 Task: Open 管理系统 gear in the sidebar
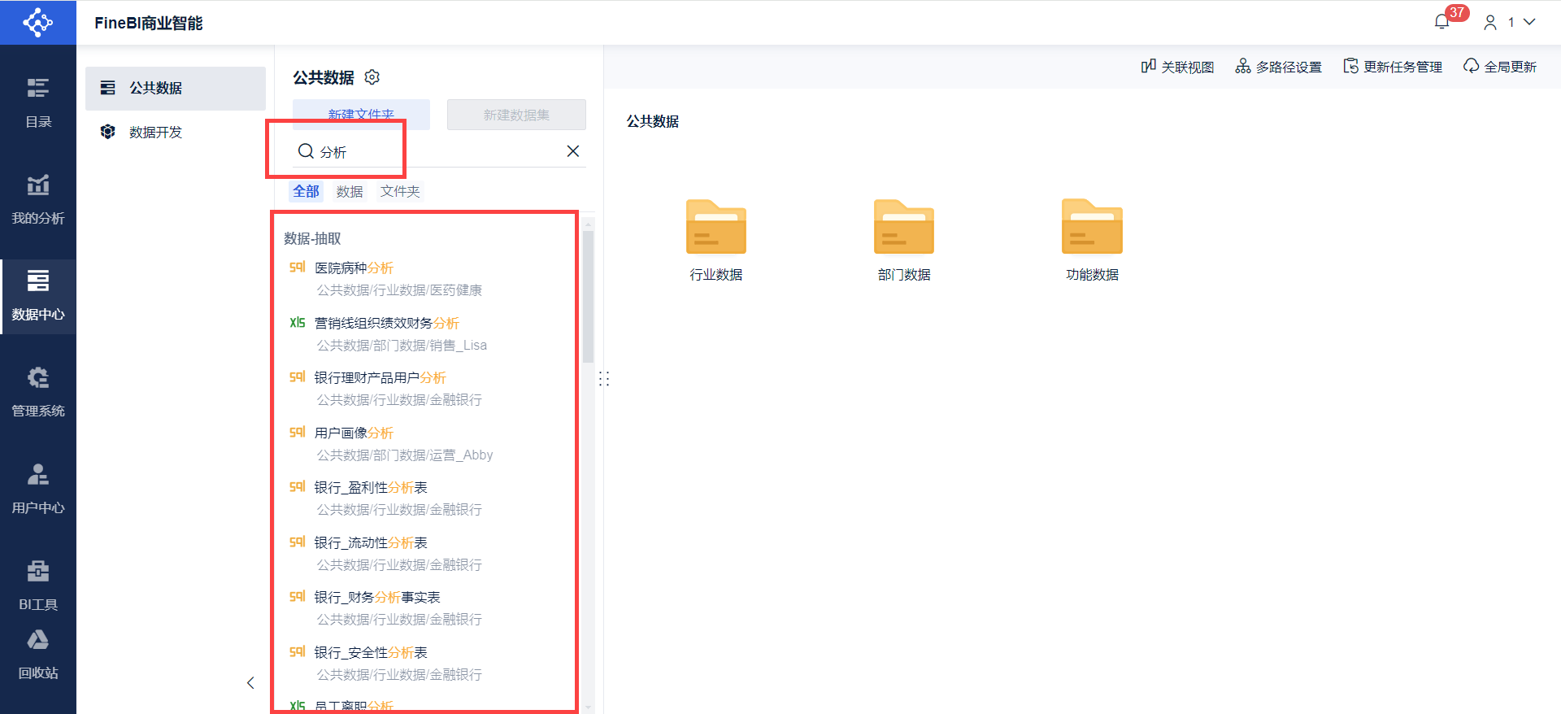tap(38, 392)
